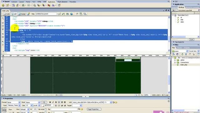Screen dimensions: 200x113
Task: Click the Refresh Design View icon
Action: 77,14
